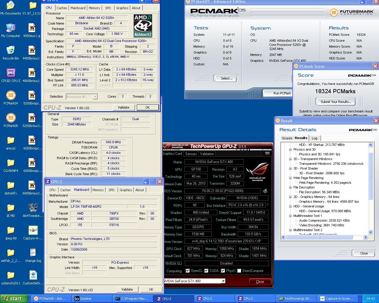Collapse the Physics and 3D tree node

(290, 149)
